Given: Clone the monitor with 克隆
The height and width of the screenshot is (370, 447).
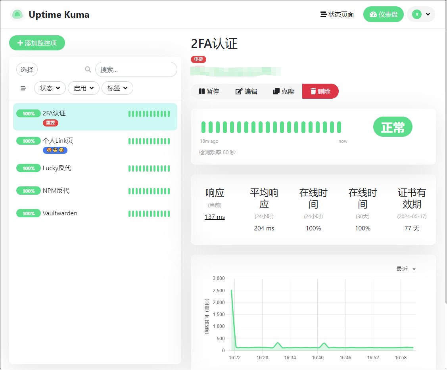Looking at the screenshot, I should coord(284,91).
